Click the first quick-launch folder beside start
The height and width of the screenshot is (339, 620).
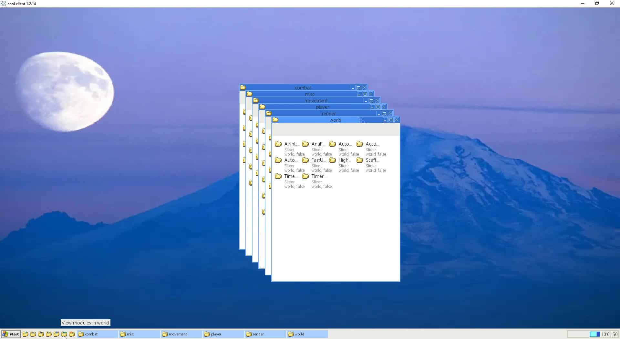point(26,334)
